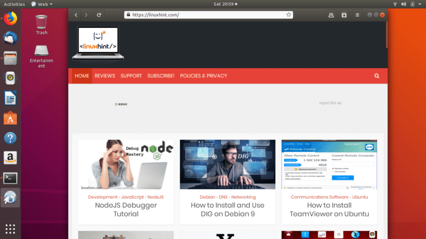Click the DNS category link
The width and height of the screenshot is (426, 239).
coord(223,197)
